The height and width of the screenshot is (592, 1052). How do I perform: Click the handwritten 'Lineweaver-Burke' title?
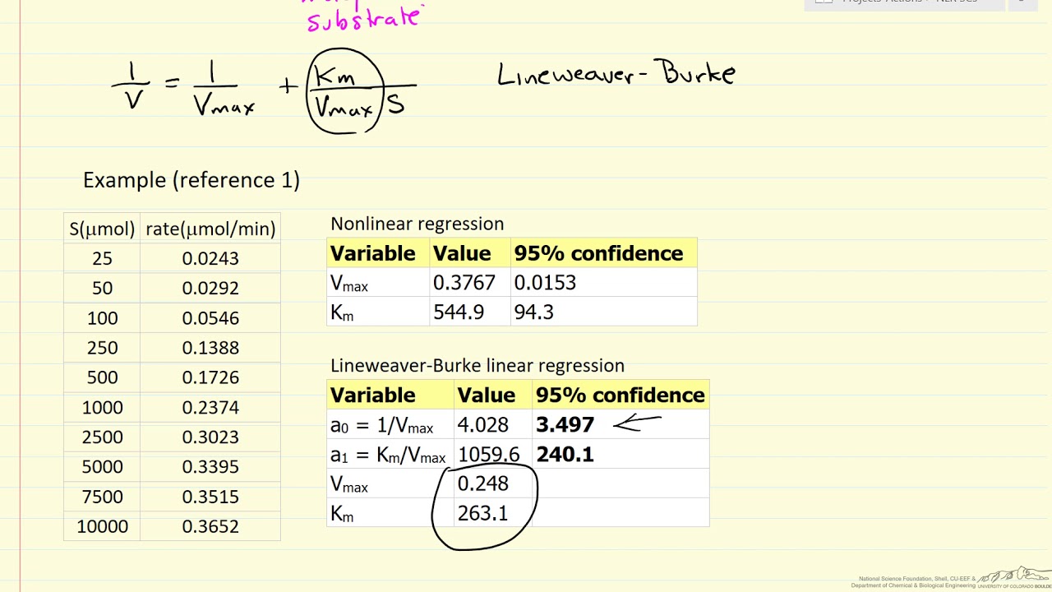616,74
